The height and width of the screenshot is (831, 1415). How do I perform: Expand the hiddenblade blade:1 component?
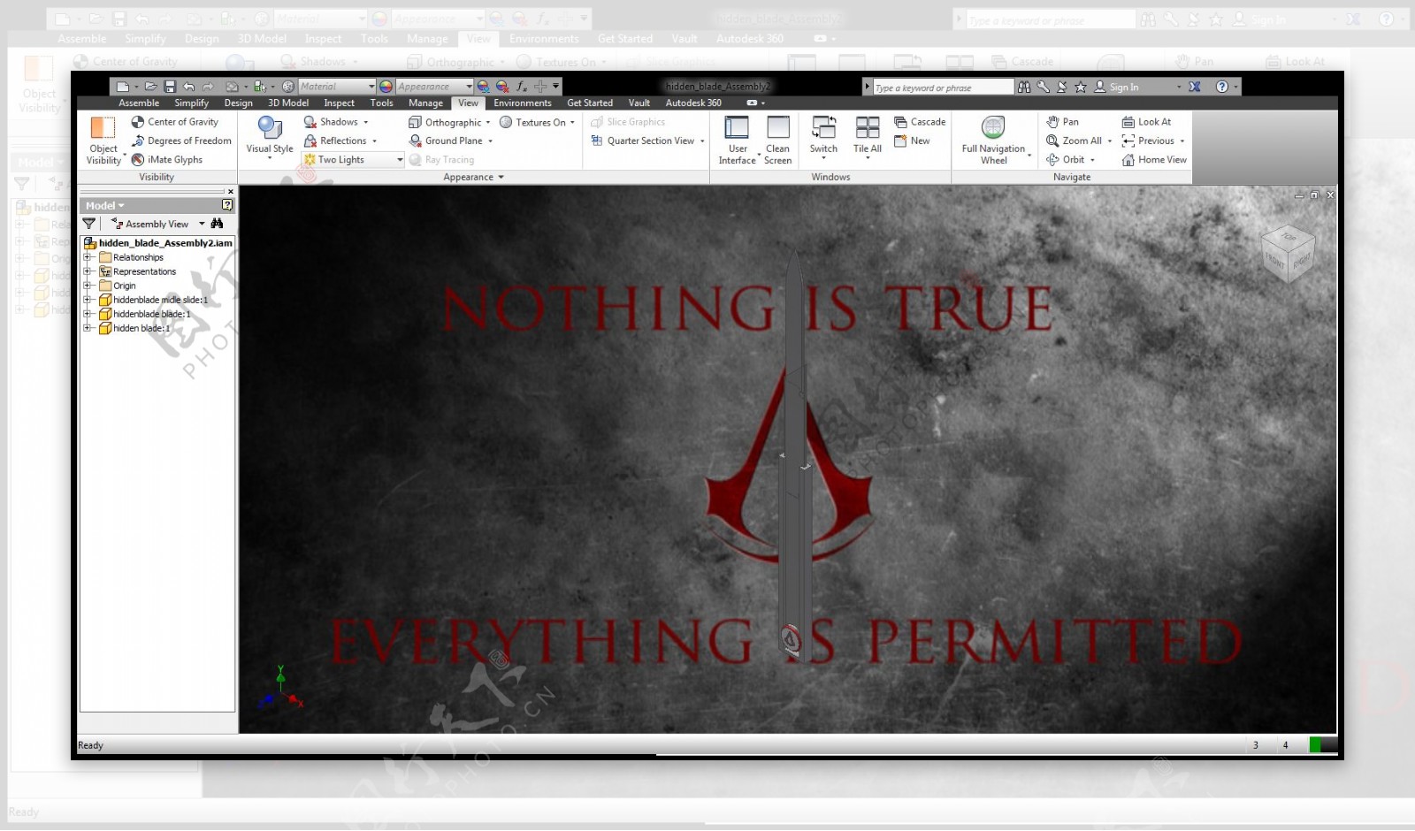tap(88, 314)
